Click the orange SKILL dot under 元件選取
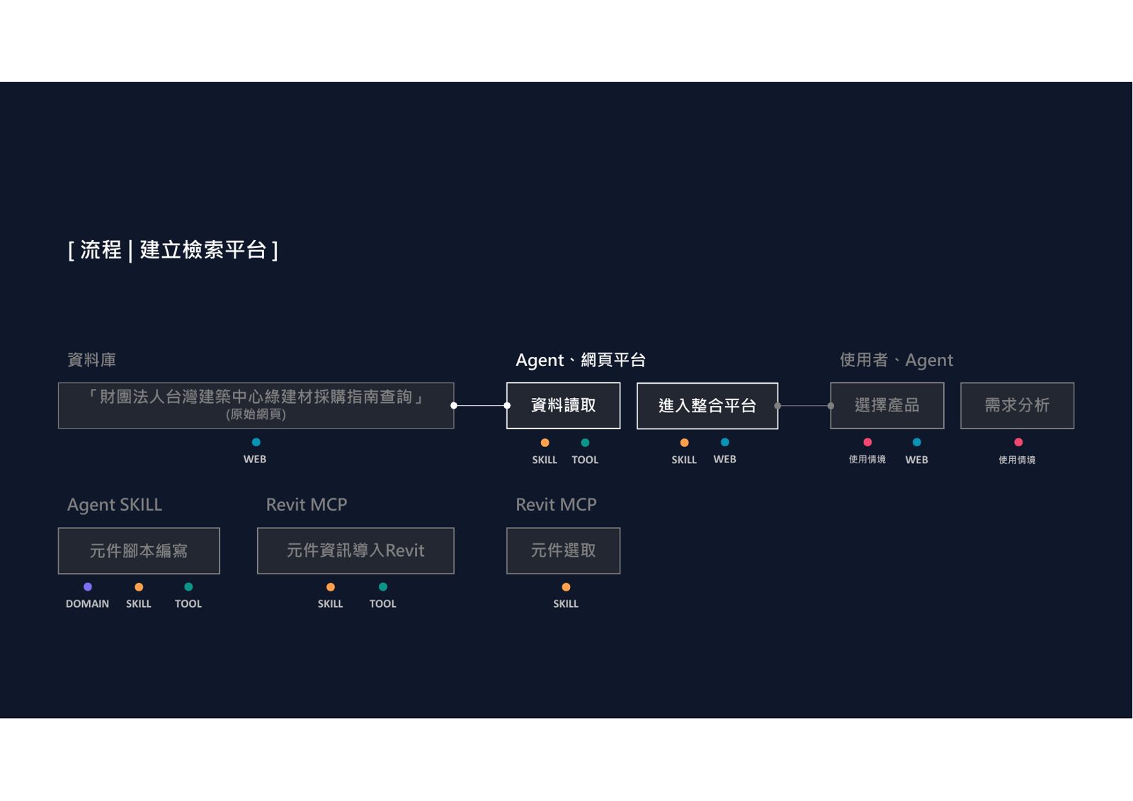The width and height of the screenshot is (1133, 801). (x=566, y=587)
